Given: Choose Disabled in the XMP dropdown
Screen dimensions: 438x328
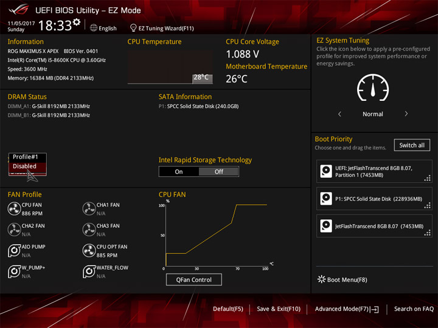Looking at the screenshot, I should click(27, 166).
